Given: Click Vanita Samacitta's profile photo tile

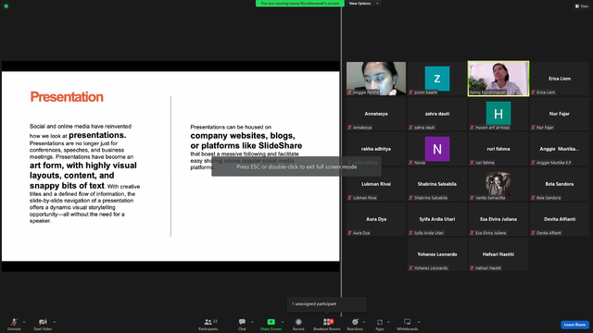Looking at the screenshot, I should [498, 184].
